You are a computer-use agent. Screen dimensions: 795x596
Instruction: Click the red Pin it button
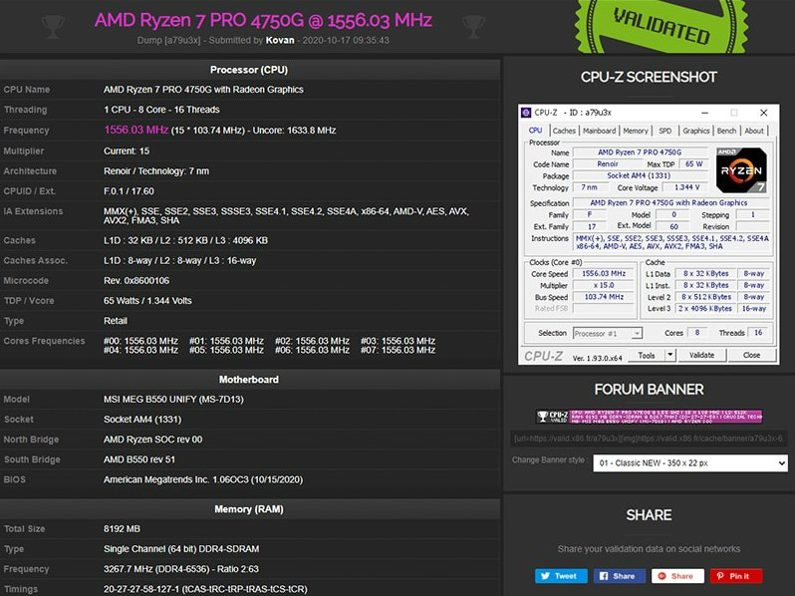point(736,576)
